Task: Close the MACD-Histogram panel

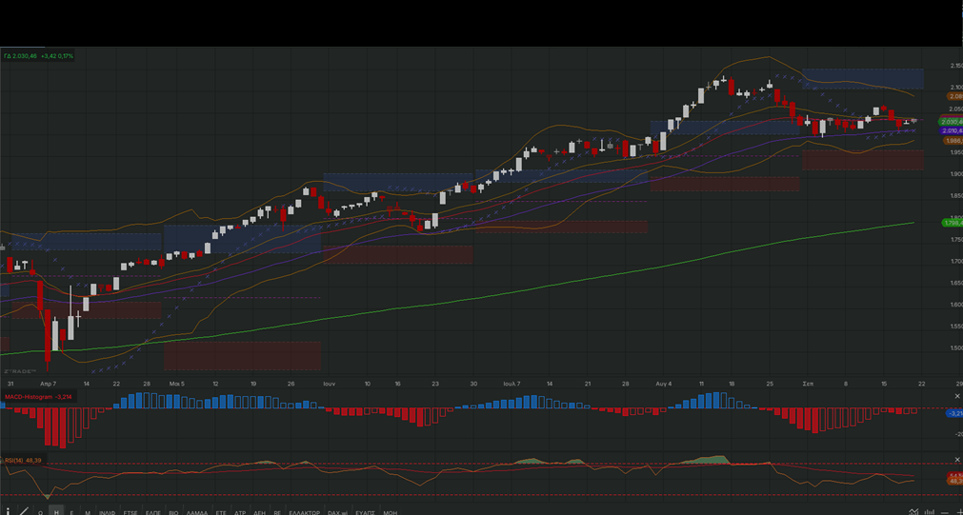Action: click(x=957, y=396)
